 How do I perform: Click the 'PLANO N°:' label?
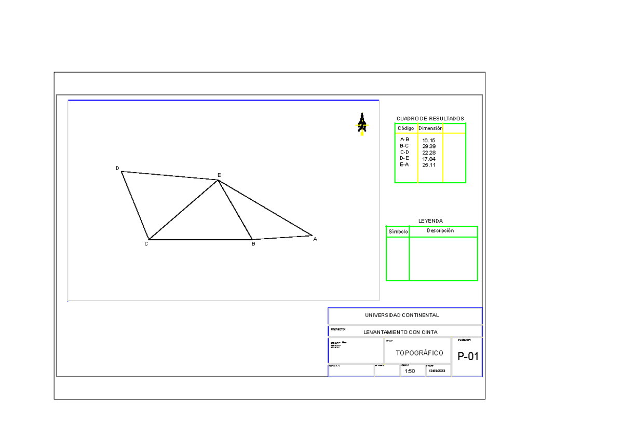tap(464, 340)
